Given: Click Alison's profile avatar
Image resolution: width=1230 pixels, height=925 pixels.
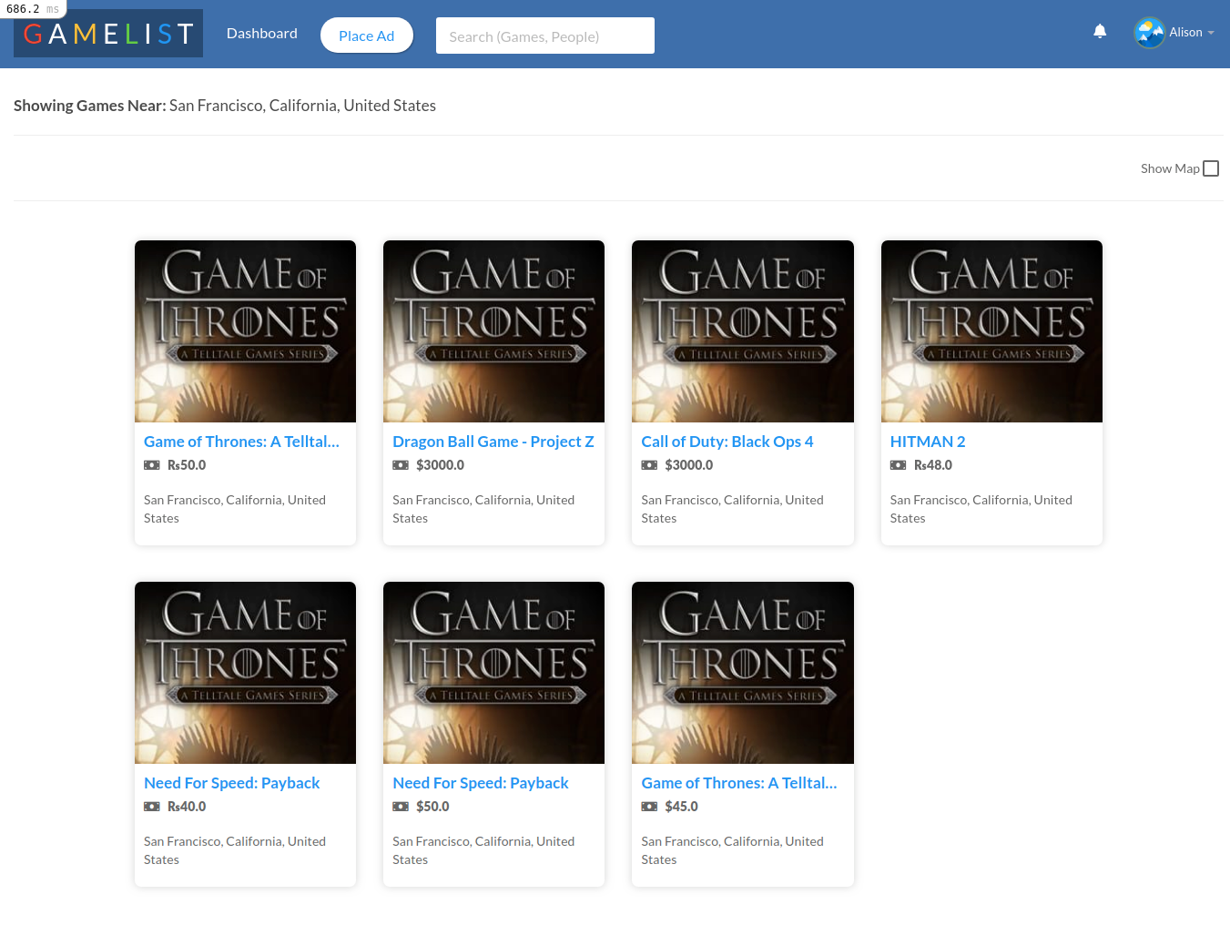Looking at the screenshot, I should pos(1149,33).
